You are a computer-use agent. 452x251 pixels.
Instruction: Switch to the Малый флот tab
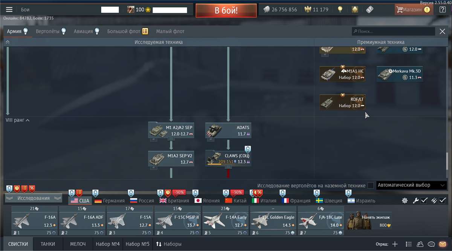click(x=170, y=31)
